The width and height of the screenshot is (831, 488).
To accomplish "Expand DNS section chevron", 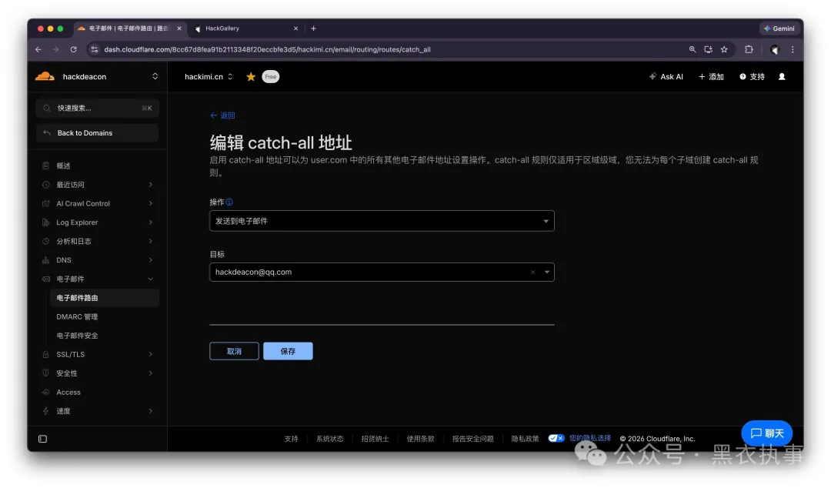I will tap(151, 260).
